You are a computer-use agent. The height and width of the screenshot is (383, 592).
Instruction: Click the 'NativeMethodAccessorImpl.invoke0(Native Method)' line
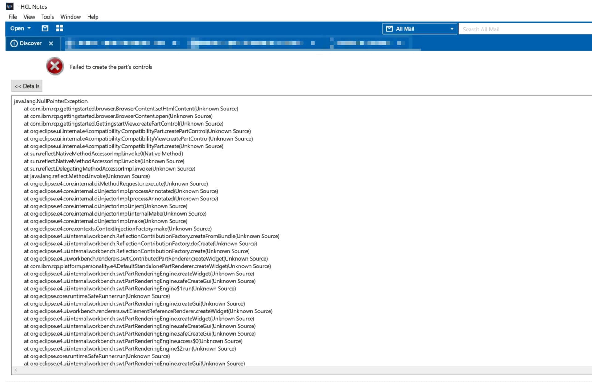pos(103,154)
